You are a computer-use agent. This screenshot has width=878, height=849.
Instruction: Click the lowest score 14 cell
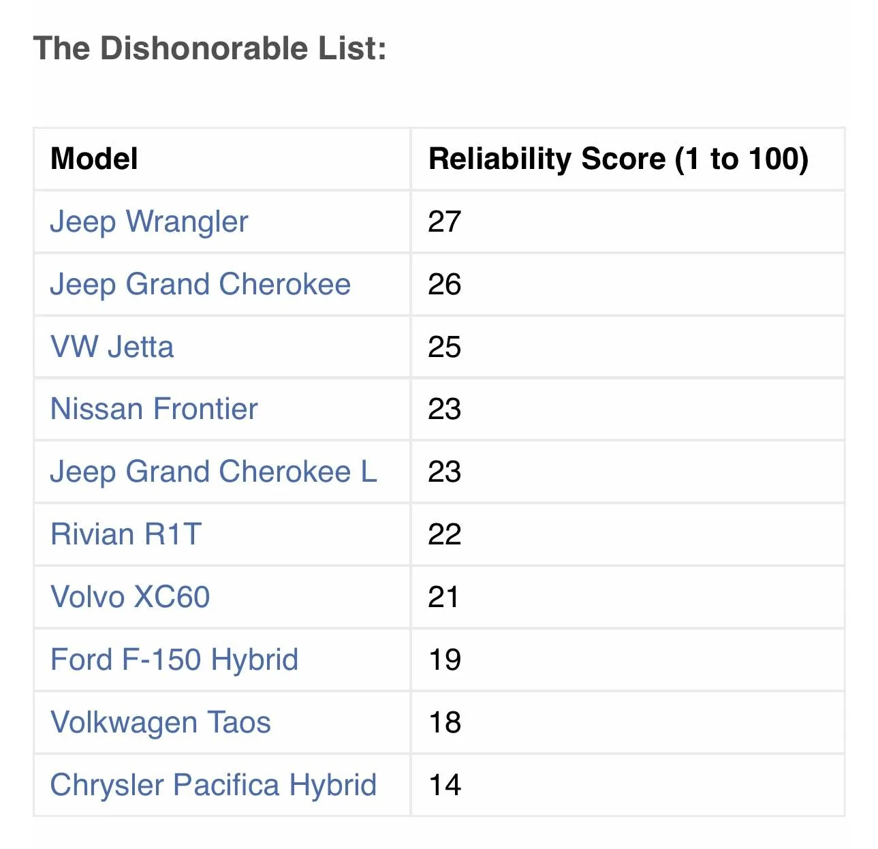pyautogui.click(x=445, y=786)
